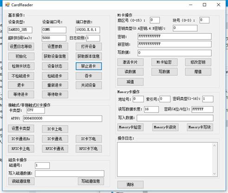The width and height of the screenshot is (228, 193).
Task: Click the 扇区号 input box
Action: click(x=155, y=20)
